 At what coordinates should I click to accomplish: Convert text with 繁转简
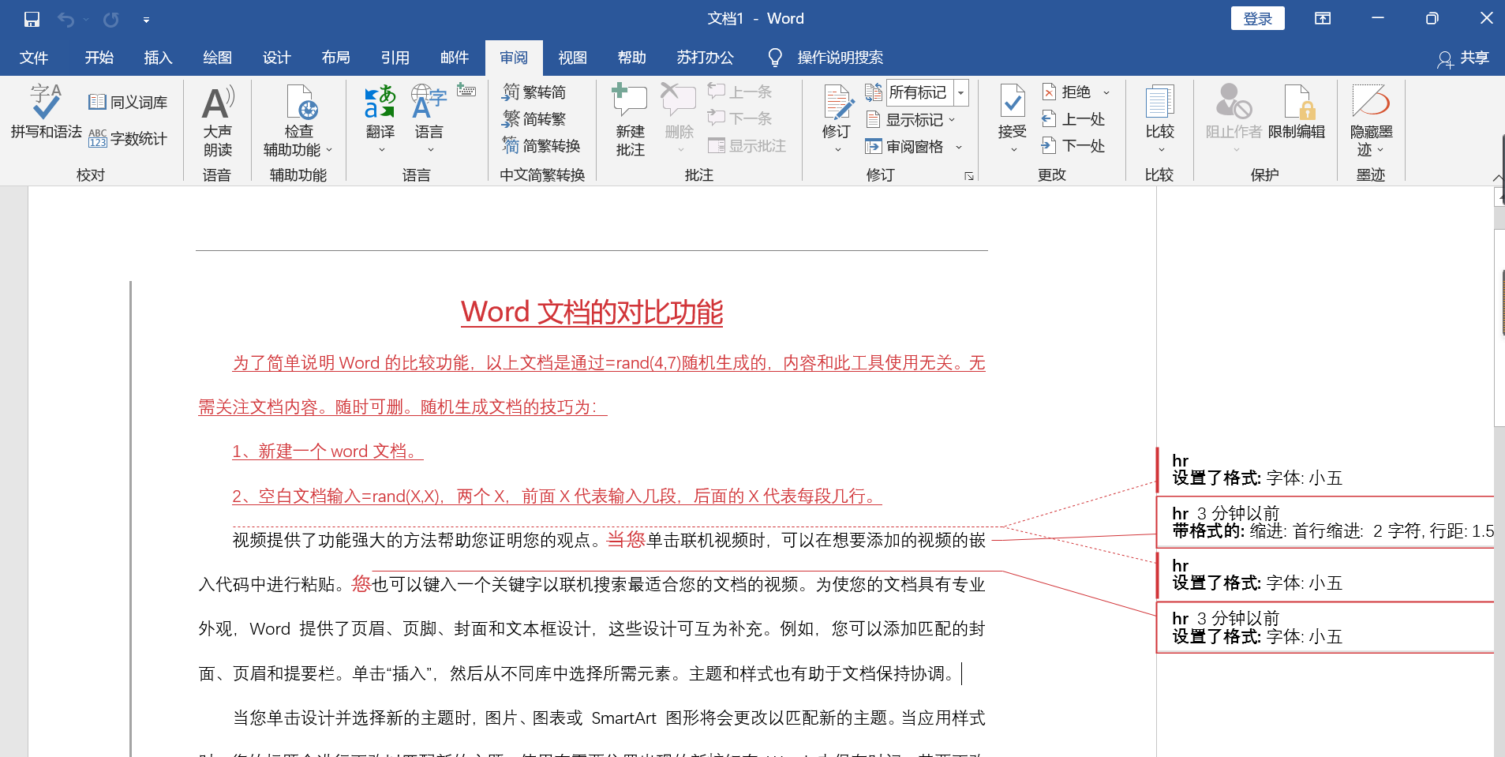(x=534, y=92)
